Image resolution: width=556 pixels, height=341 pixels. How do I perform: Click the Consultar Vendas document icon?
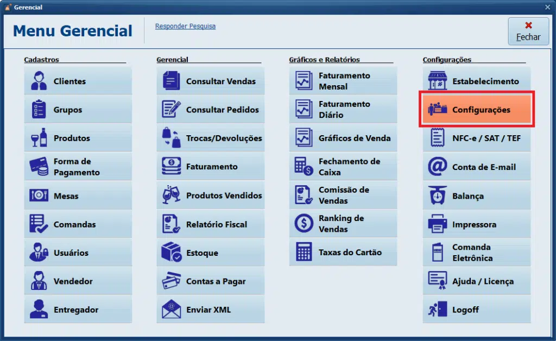[171, 81]
